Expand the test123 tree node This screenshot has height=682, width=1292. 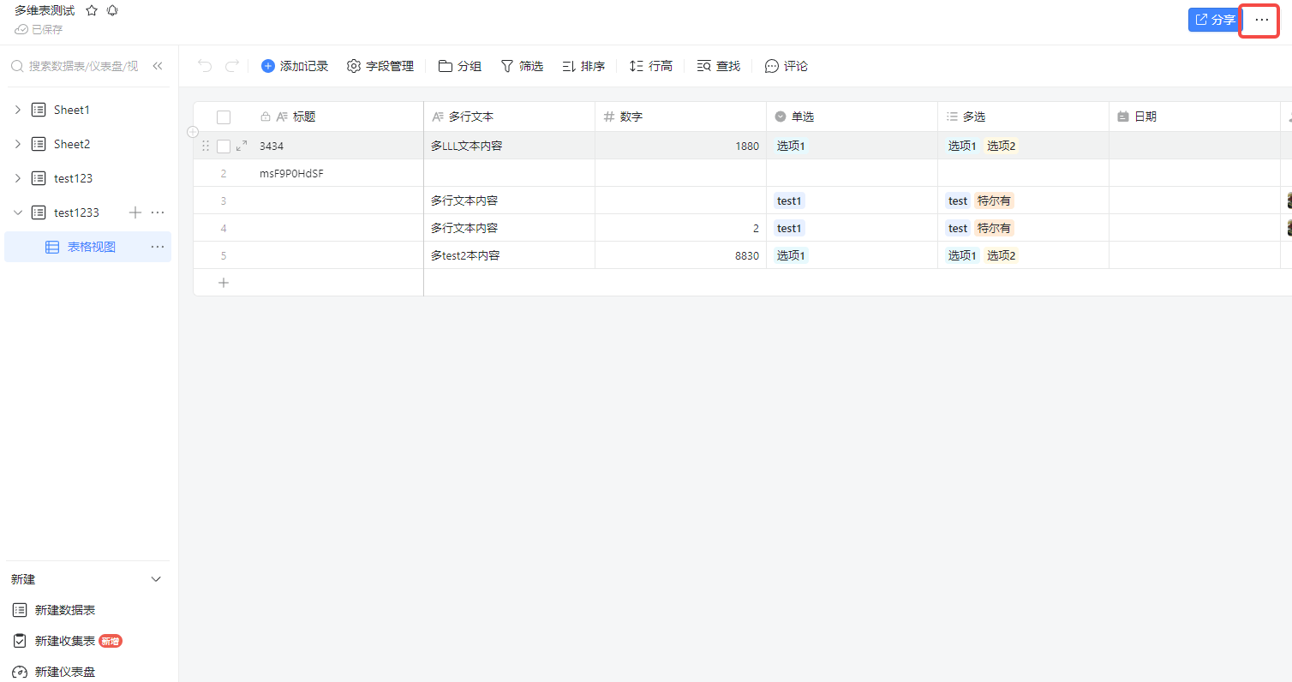click(x=18, y=178)
